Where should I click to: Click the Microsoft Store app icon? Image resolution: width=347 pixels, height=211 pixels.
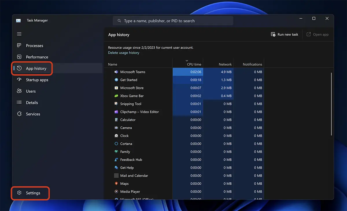click(116, 88)
